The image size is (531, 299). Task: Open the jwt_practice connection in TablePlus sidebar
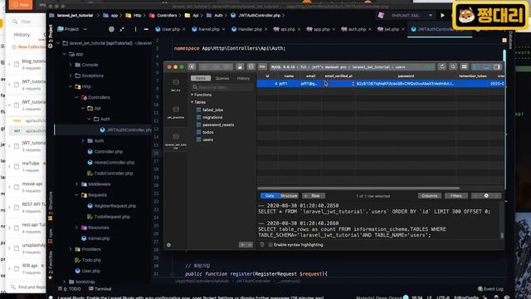pyautogui.click(x=176, y=112)
